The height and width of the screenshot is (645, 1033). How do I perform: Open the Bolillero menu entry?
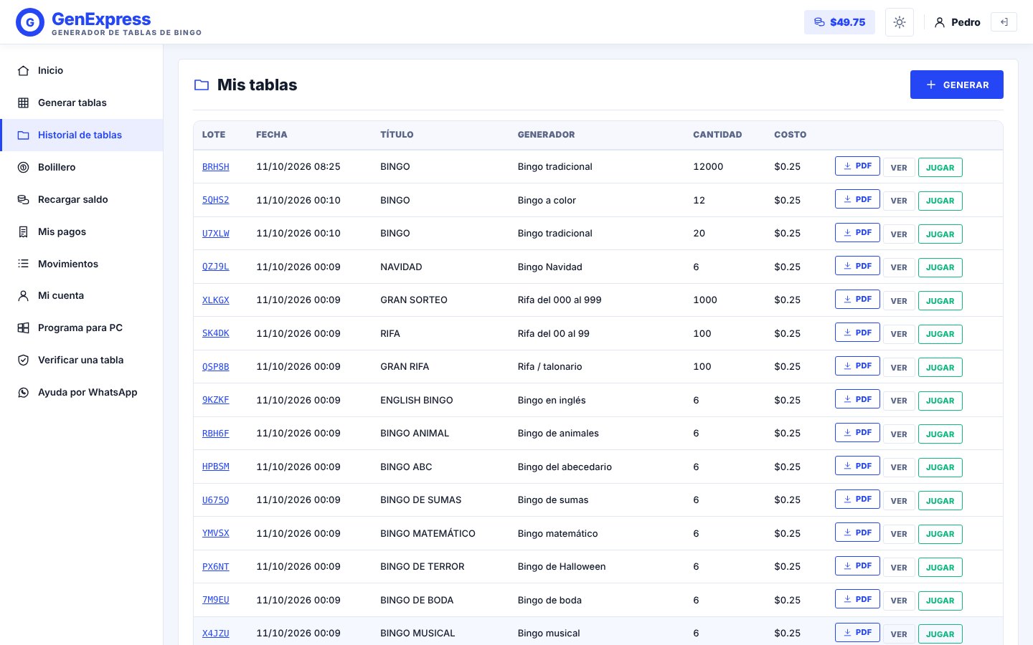[x=82, y=167]
